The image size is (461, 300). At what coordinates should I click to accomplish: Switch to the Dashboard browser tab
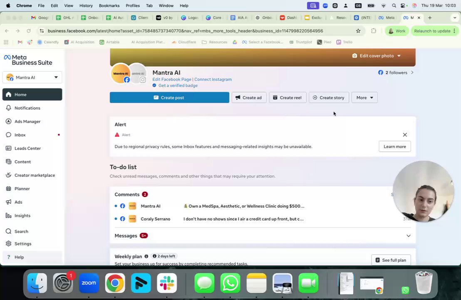(x=289, y=17)
